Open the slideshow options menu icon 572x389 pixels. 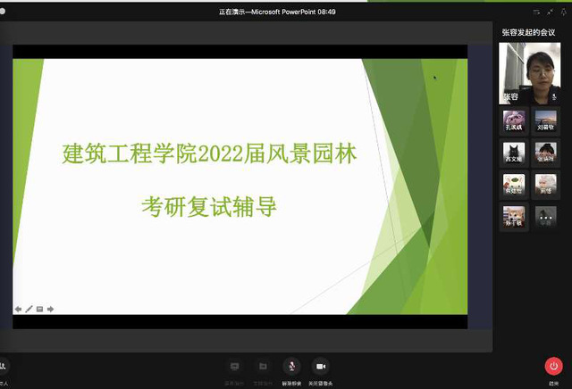pos(39,309)
